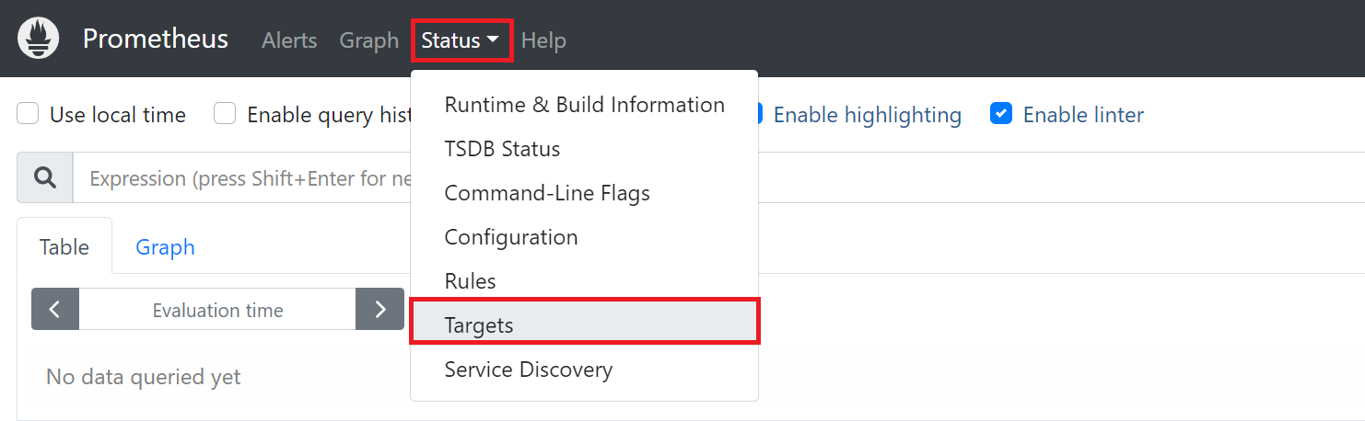
Task: Toggle the Use local time checkbox
Action: coord(29,114)
